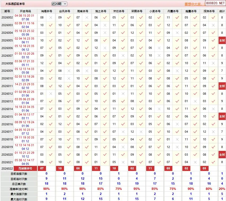Click the cross mark for 浮萍 in row 2026008
The image size is (226, 201).
coord(213,63)
